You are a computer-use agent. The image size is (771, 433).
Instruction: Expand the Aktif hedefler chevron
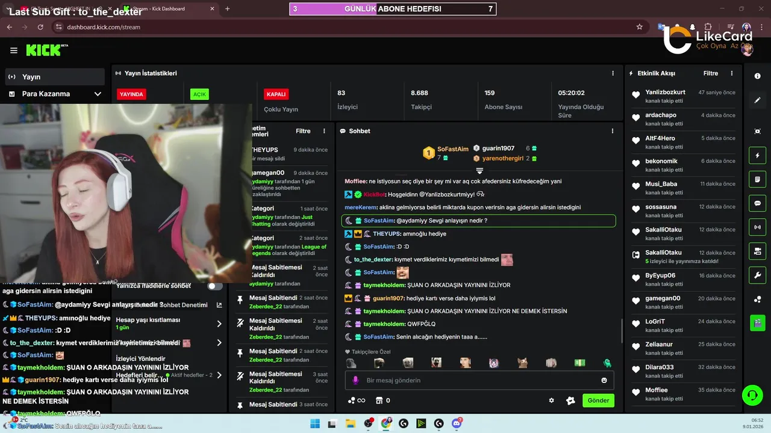pyautogui.click(x=219, y=375)
